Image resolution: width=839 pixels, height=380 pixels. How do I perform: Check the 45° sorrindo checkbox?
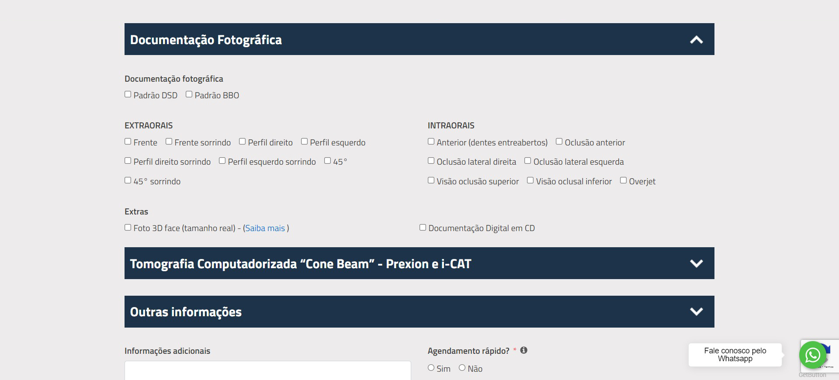pos(128,180)
